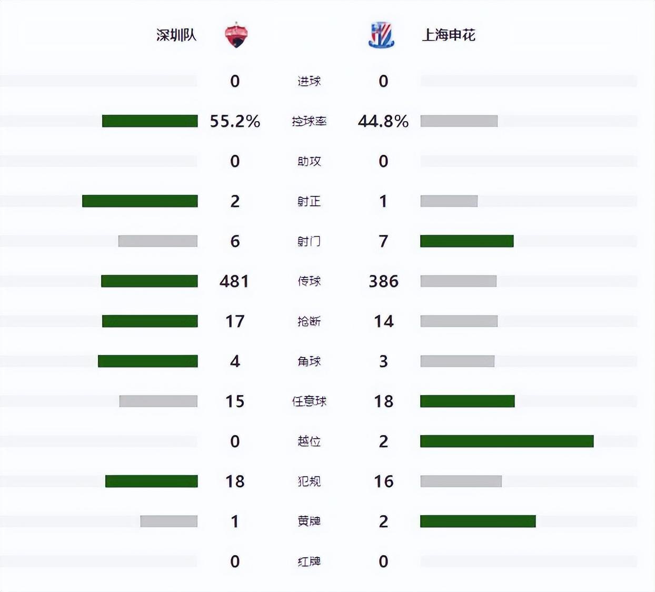
Task: Click Shenzhen's green 角球 bar
Action: (x=148, y=361)
